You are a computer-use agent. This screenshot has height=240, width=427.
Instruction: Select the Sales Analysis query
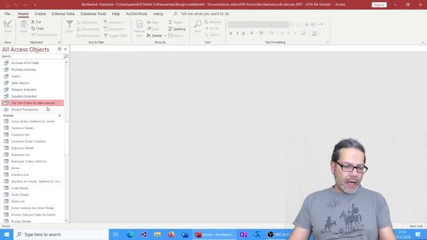(33, 83)
